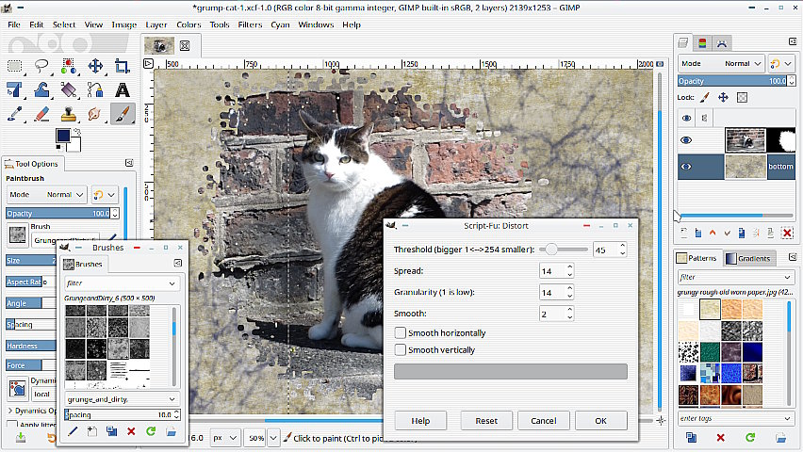803x452 pixels.
Task: Click the Spread value field
Action: [551, 271]
